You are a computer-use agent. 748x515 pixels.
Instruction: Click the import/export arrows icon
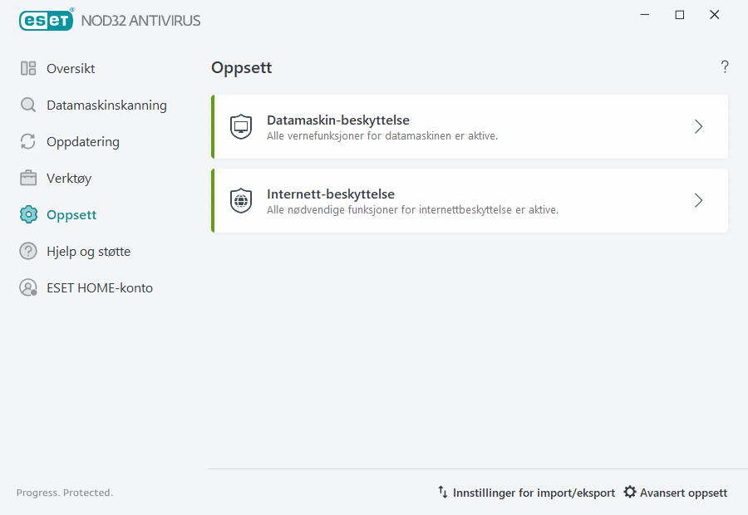442,492
